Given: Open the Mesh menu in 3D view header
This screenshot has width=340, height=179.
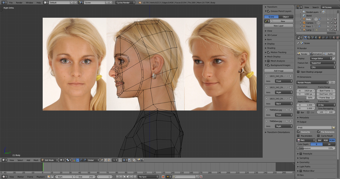Looking at the screenshot, I should point(36,160).
